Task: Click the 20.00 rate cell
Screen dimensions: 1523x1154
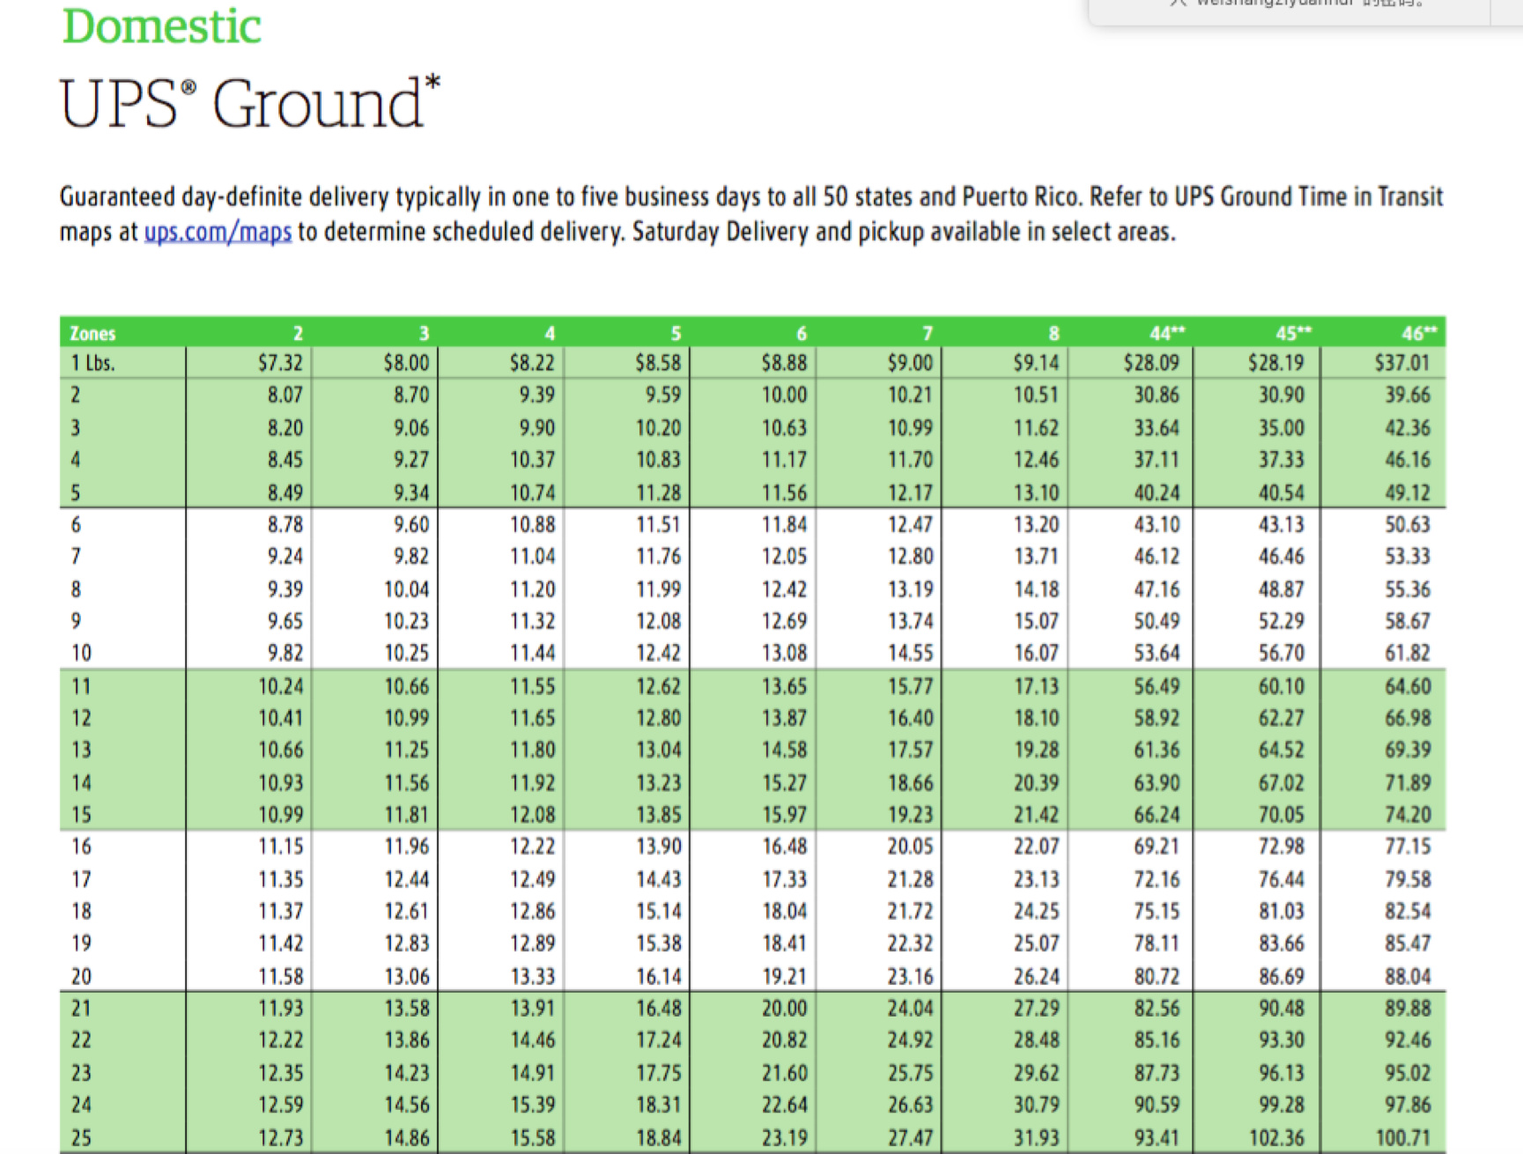Action: [x=784, y=1009]
